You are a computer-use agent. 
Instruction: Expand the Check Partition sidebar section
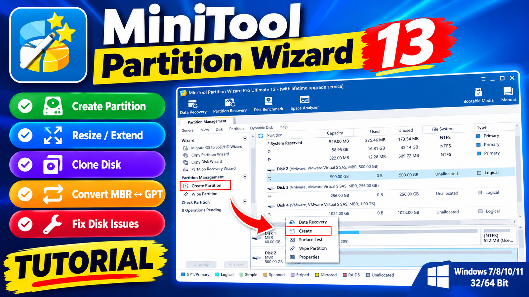tap(245, 201)
